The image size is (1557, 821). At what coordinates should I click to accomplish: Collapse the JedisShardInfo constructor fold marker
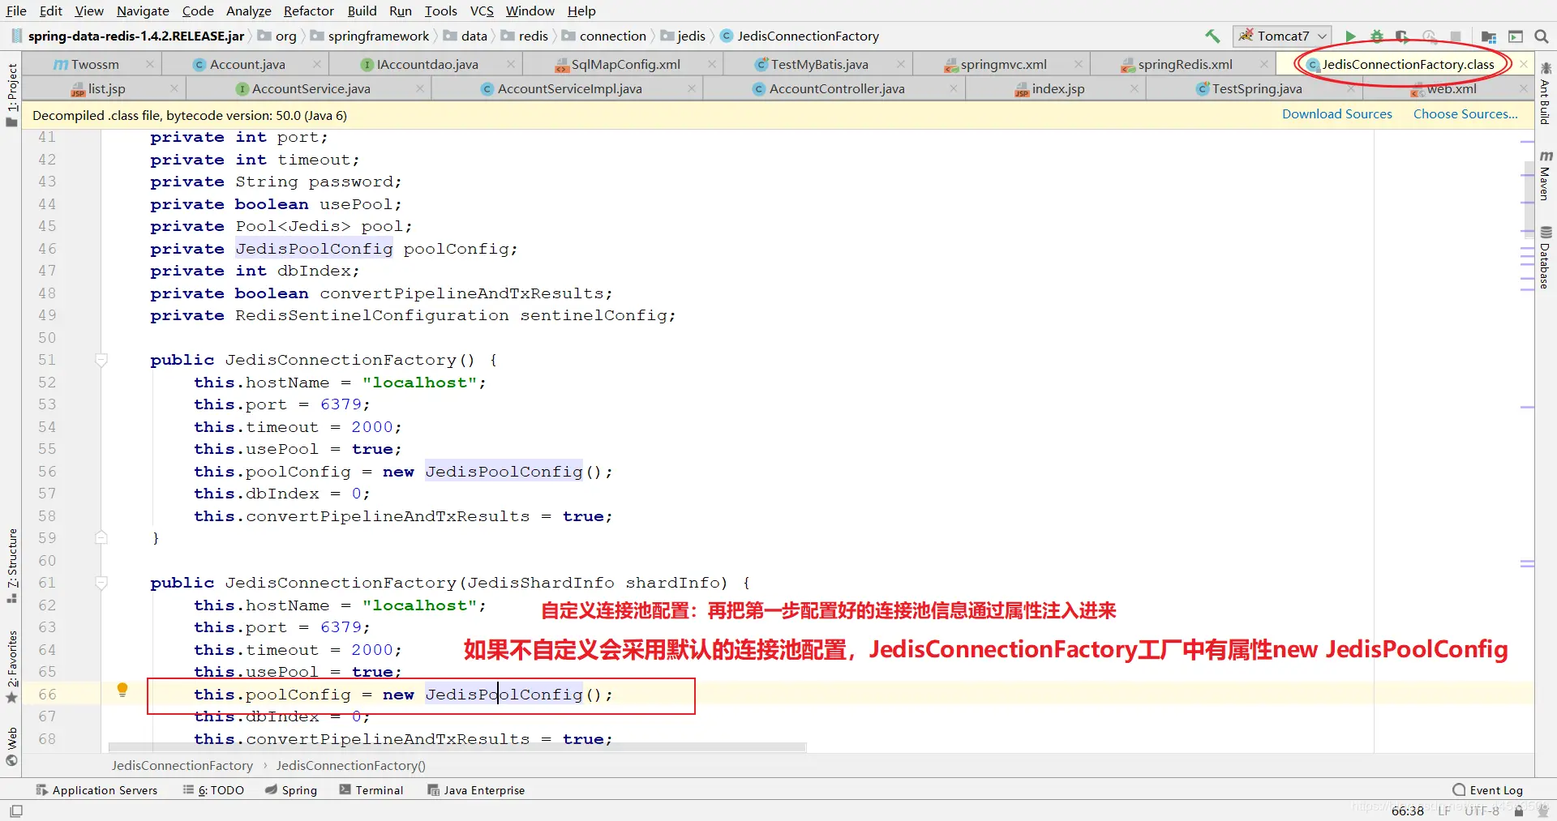tap(101, 583)
